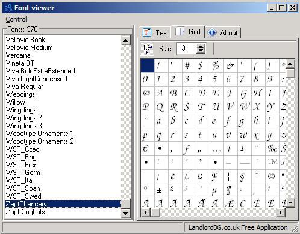Select Wingdings 2 font
This screenshot has height=234, width=300.
pyautogui.click(x=24, y=118)
